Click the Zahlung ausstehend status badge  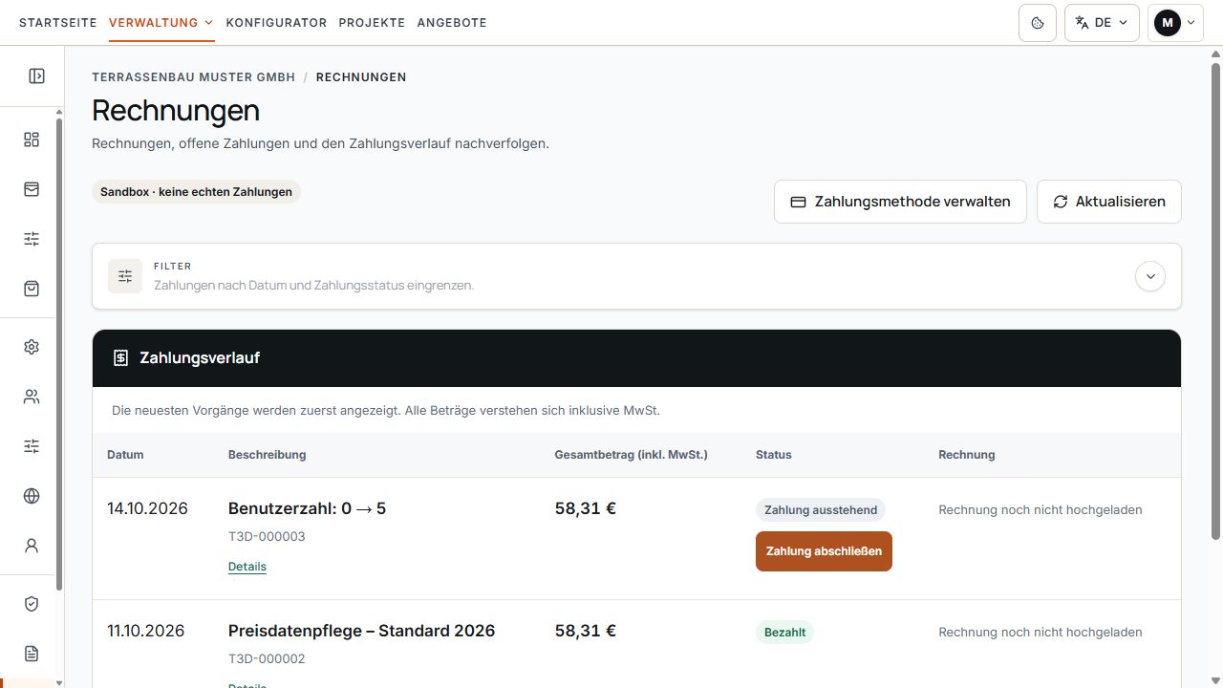click(821, 510)
